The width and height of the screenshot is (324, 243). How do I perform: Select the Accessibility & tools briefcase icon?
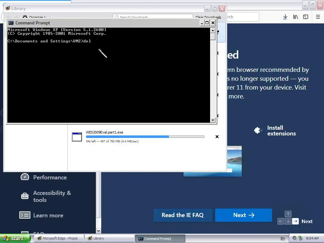(x=25, y=196)
